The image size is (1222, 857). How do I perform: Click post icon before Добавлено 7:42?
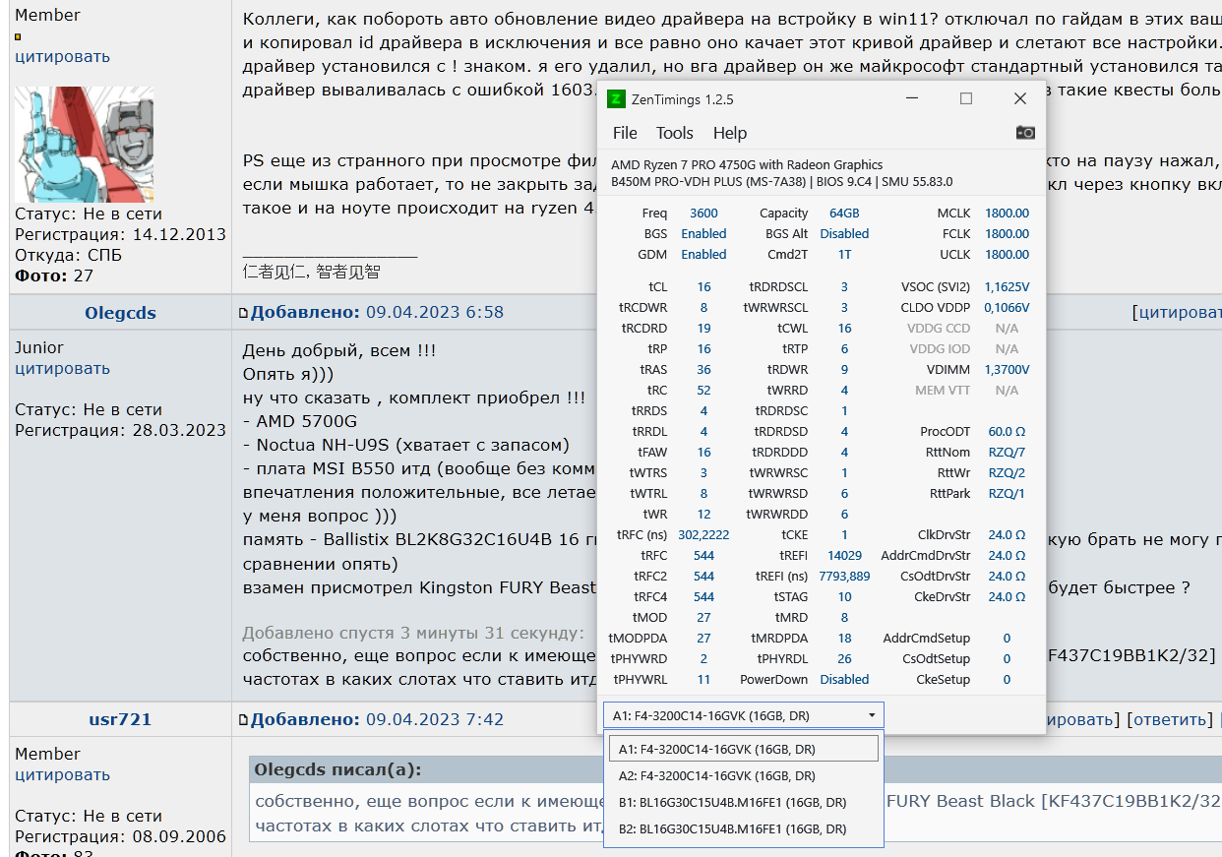click(244, 720)
